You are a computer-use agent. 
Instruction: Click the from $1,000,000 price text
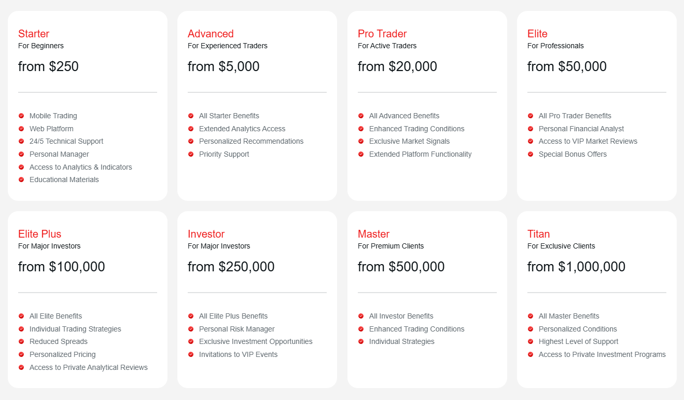coord(576,267)
